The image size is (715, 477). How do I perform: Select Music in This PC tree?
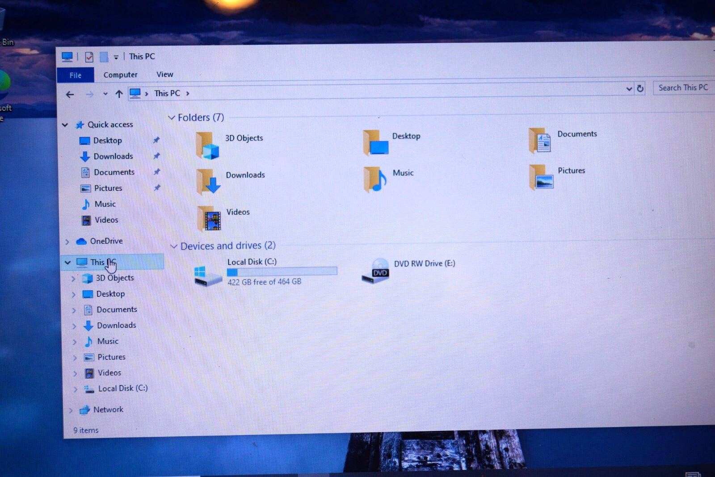coord(108,341)
